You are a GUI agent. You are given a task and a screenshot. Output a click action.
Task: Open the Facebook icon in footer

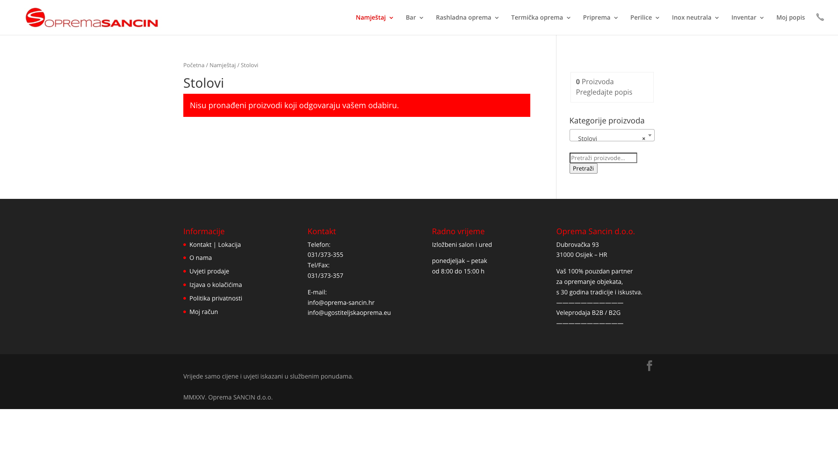pos(649,365)
